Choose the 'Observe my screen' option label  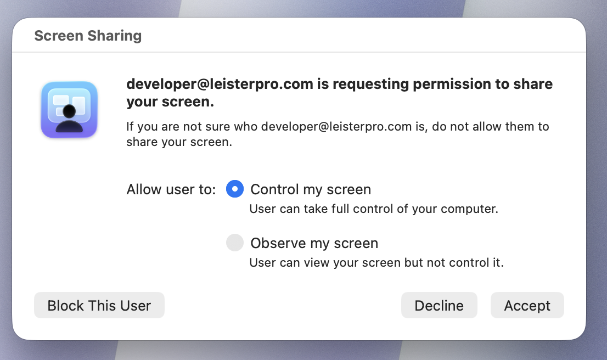(314, 243)
